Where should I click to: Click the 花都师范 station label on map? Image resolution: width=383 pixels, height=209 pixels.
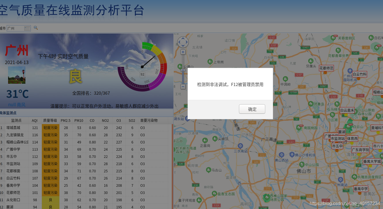[326, 68]
